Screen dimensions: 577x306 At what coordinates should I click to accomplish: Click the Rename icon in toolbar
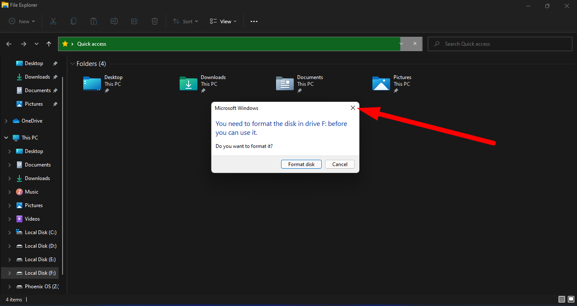(x=114, y=21)
